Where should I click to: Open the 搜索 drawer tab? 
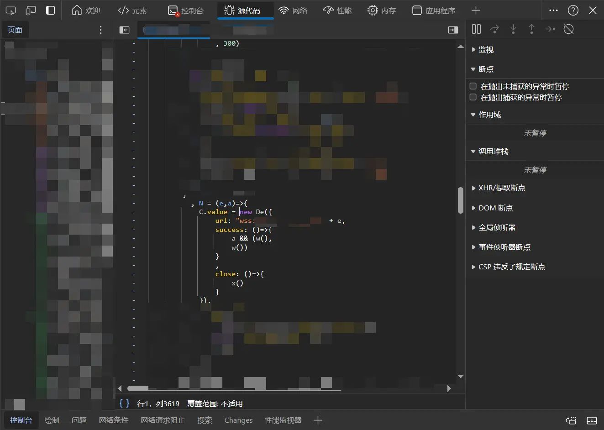coord(205,420)
